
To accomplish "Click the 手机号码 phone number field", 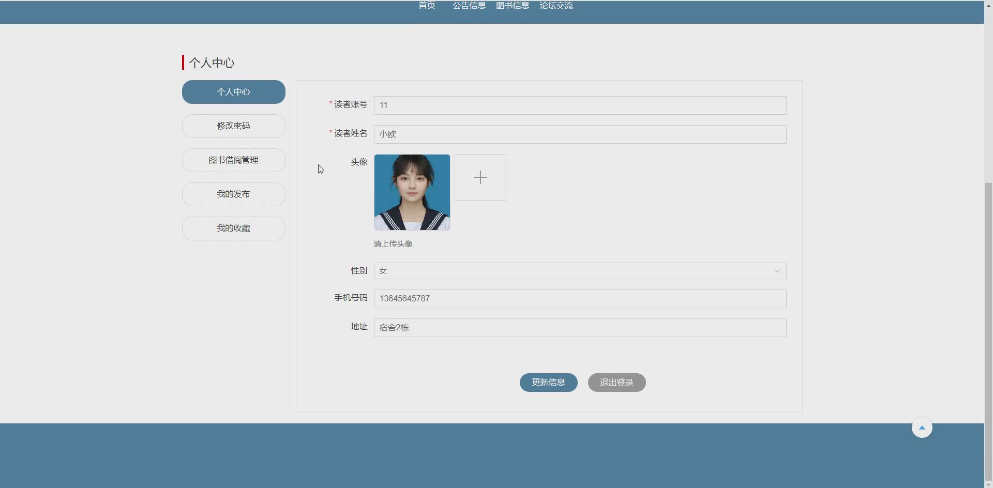I will click(579, 298).
